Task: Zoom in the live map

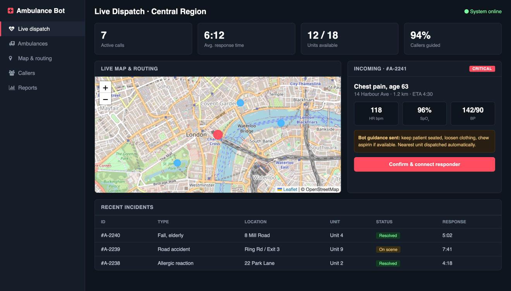Action: (x=105, y=87)
